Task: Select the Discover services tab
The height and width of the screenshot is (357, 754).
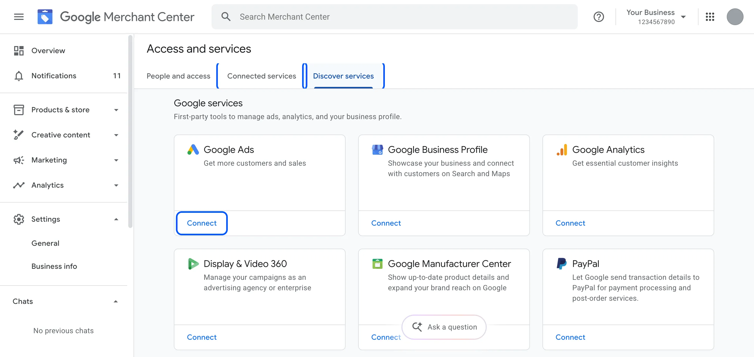Action: 343,76
